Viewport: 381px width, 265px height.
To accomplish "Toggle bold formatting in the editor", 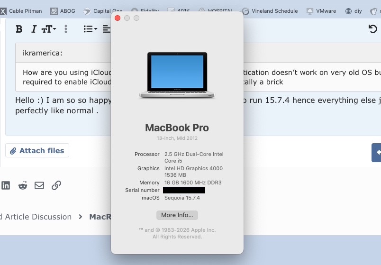I will (19, 29).
